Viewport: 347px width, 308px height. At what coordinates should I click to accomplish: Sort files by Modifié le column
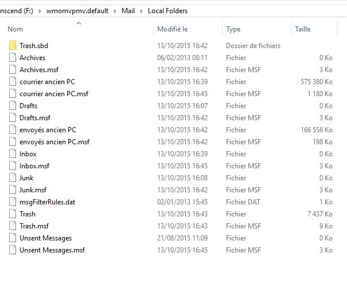coord(173,29)
